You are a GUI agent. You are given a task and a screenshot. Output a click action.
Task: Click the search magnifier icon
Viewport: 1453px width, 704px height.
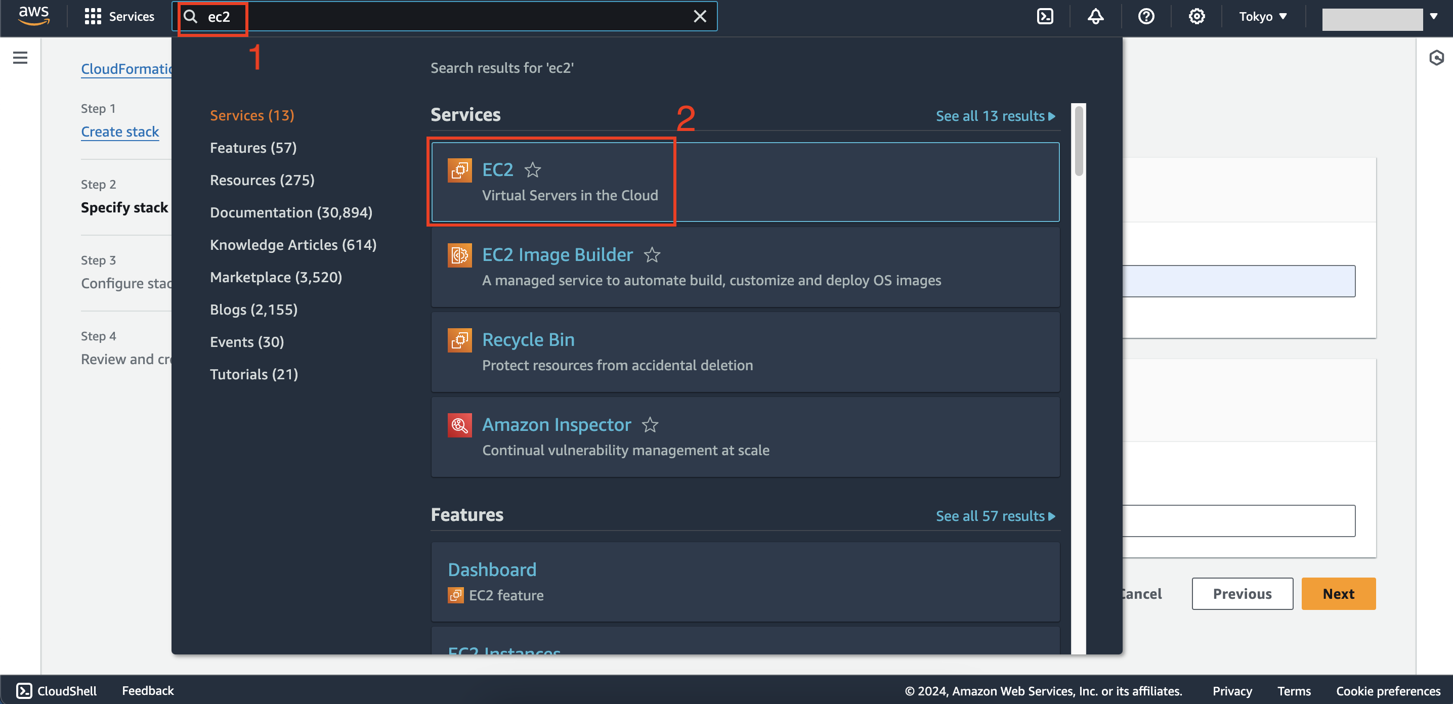tap(191, 16)
